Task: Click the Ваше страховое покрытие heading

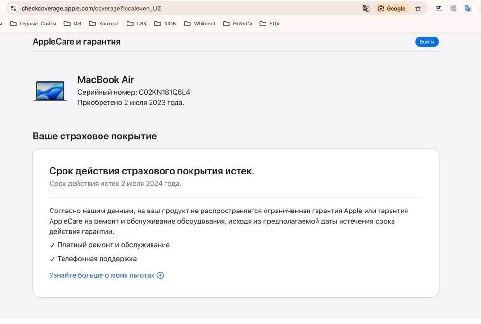Action: 95,136
